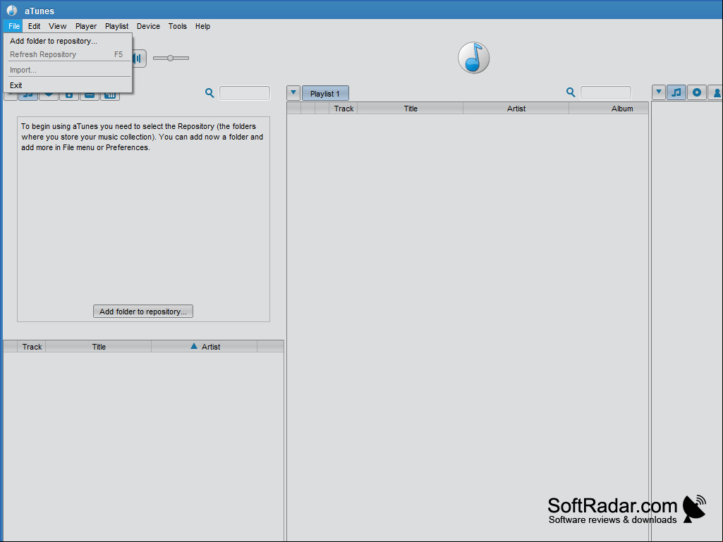Click the aTunes window title text
Image resolution: width=723 pixels, height=542 pixels.
tap(40, 11)
